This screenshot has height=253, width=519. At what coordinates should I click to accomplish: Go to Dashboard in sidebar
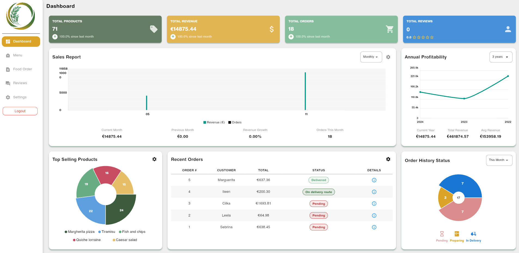21,41
